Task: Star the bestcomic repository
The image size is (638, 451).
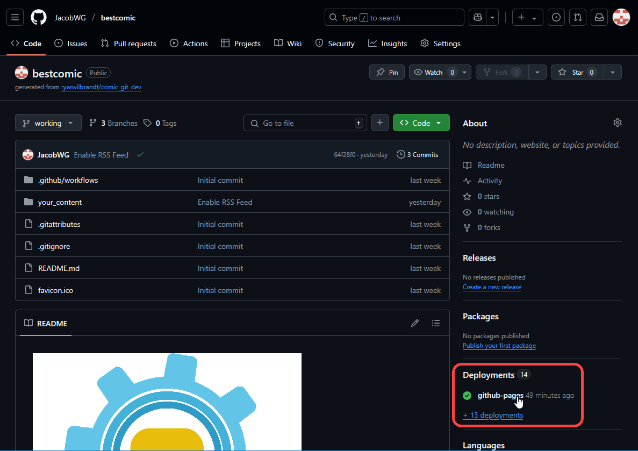Action: pyautogui.click(x=571, y=72)
